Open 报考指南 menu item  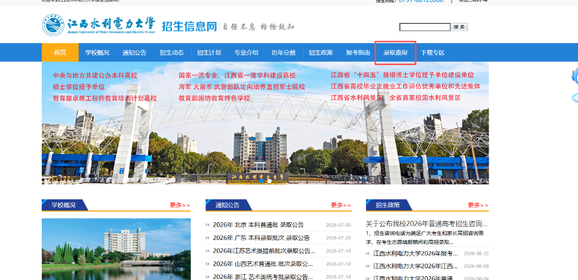358,52
